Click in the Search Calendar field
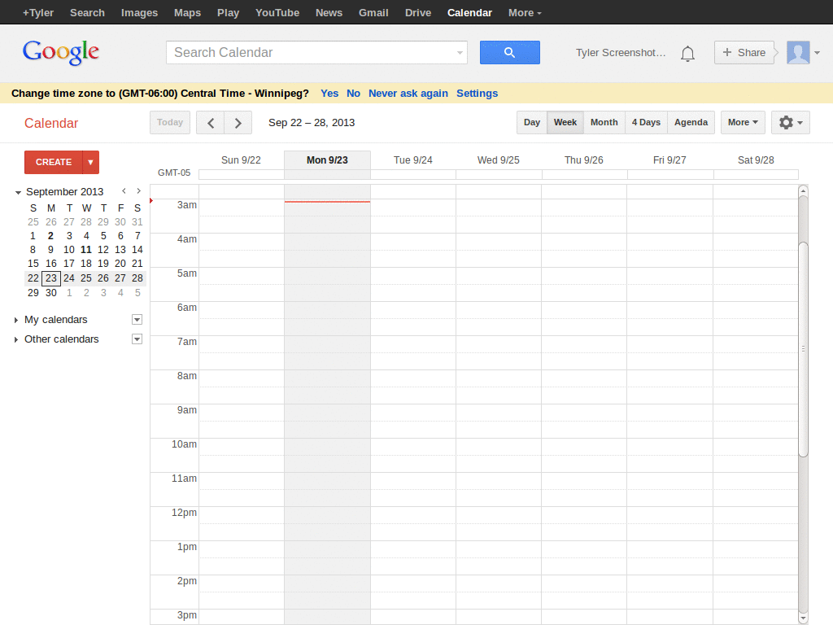 pos(316,53)
